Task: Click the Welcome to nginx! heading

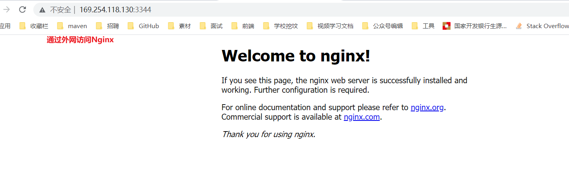Action: pos(296,56)
